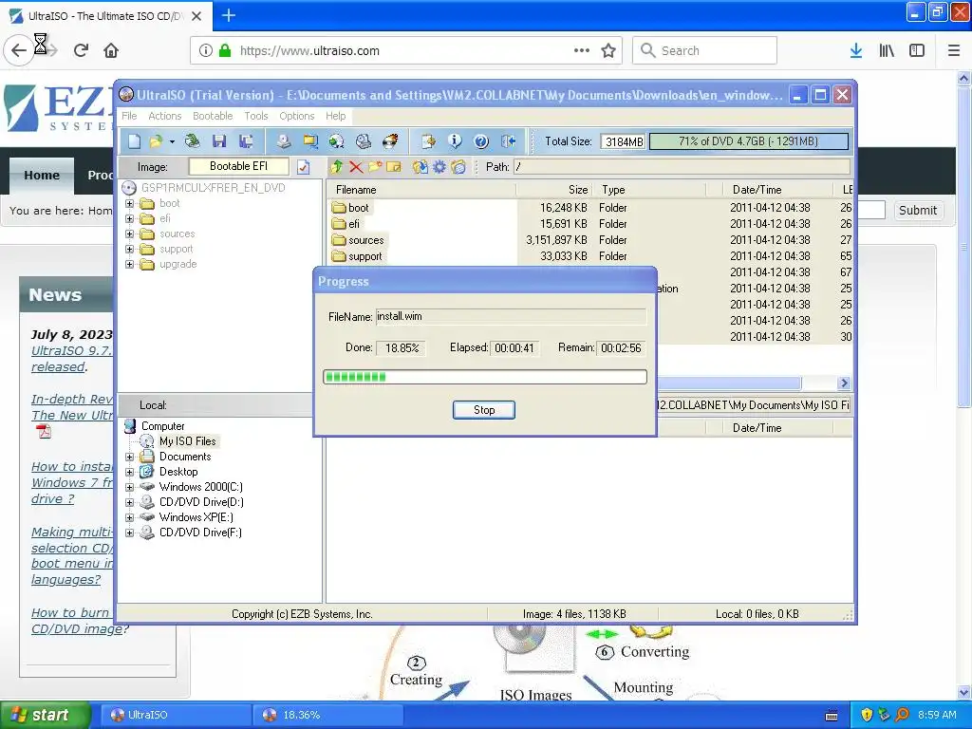Open the 'UltraISO 9.7' released news link
Viewport: 972px width, 729px height.
tap(71, 359)
